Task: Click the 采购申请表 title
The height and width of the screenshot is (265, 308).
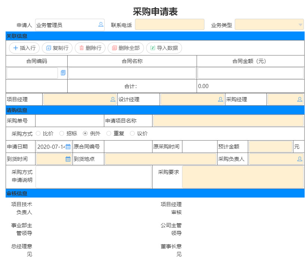Action: [155, 12]
